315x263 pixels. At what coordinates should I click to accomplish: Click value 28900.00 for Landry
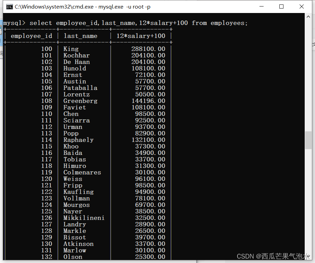[150, 224]
